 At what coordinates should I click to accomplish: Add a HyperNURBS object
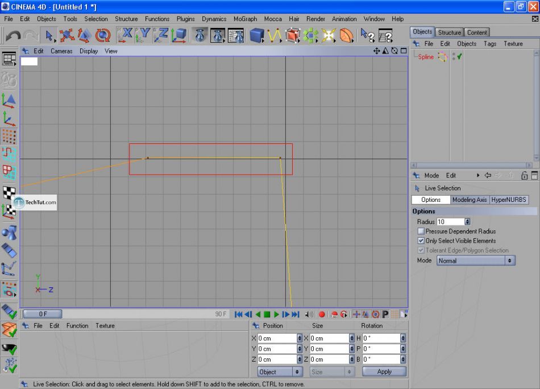(292, 35)
